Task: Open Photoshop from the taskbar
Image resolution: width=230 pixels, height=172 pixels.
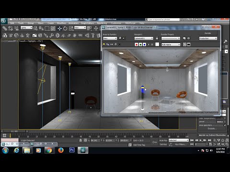Action: [x=72, y=150]
